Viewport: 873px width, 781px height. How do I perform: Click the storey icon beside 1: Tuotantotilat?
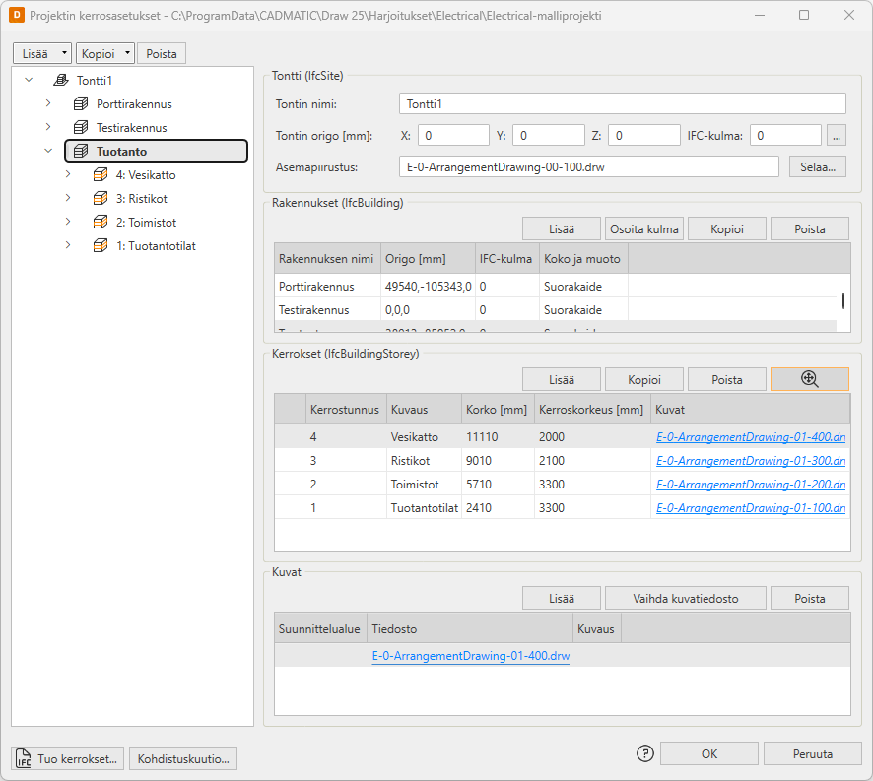100,246
